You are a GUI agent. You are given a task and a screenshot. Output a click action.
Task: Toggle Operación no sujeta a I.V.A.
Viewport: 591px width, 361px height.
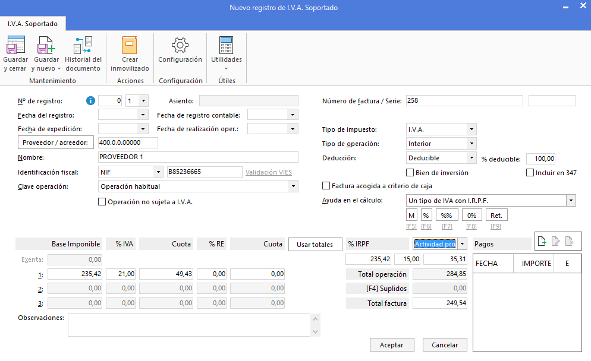pos(102,202)
